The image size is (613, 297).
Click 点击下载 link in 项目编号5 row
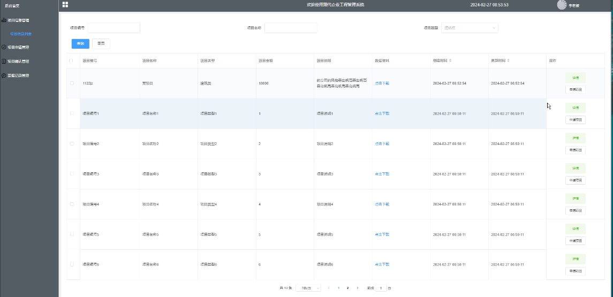click(382, 234)
